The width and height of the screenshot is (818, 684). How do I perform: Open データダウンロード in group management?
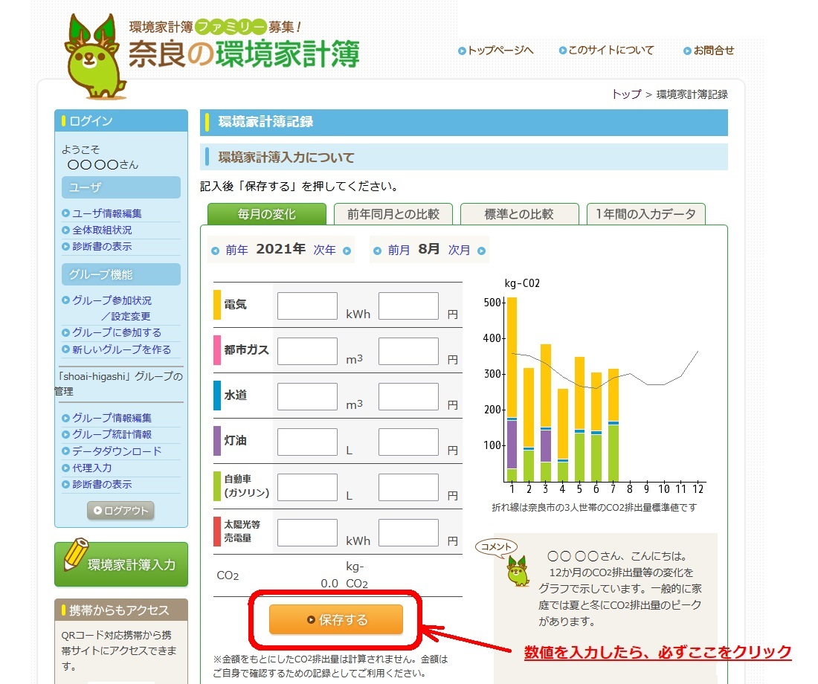tap(116, 451)
